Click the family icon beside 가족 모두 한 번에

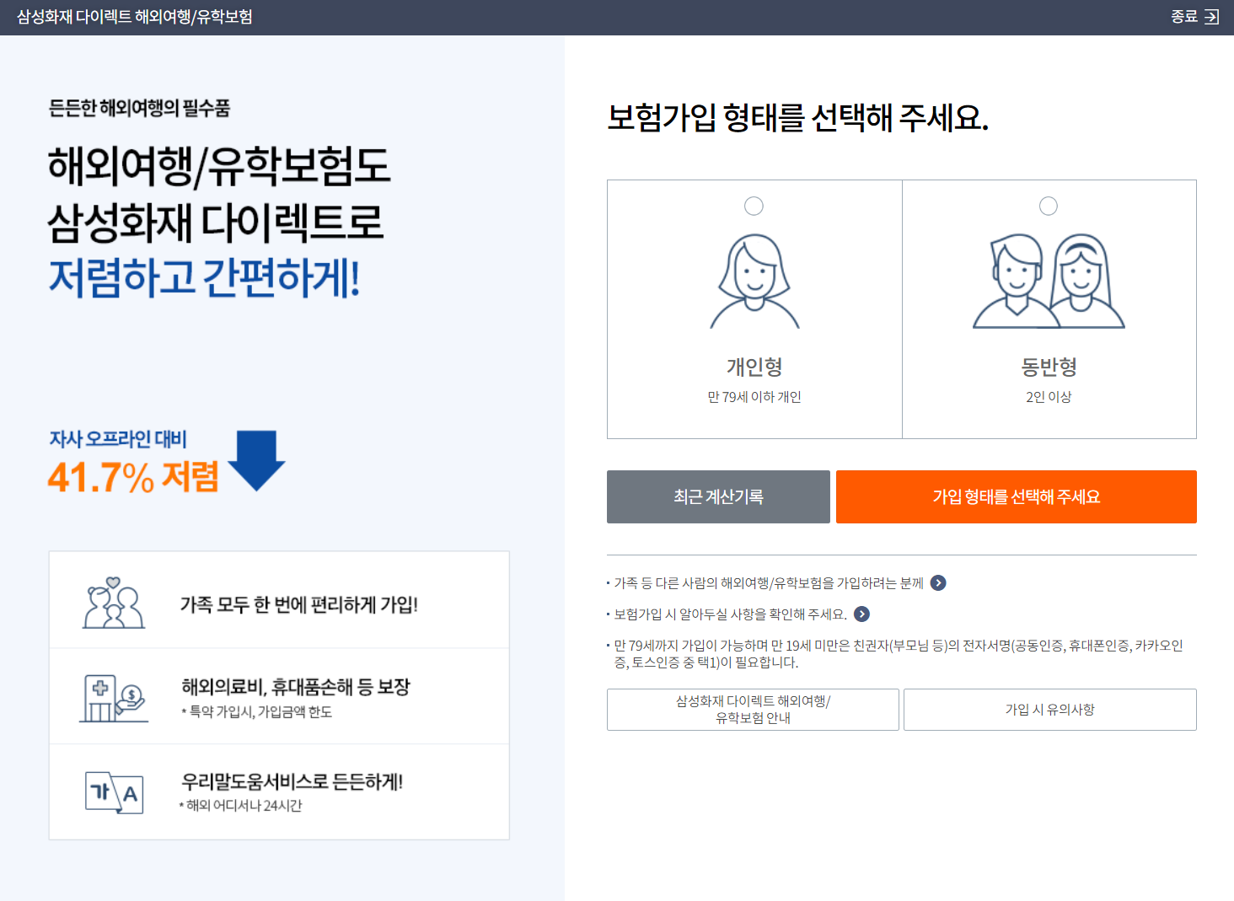point(114,603)
